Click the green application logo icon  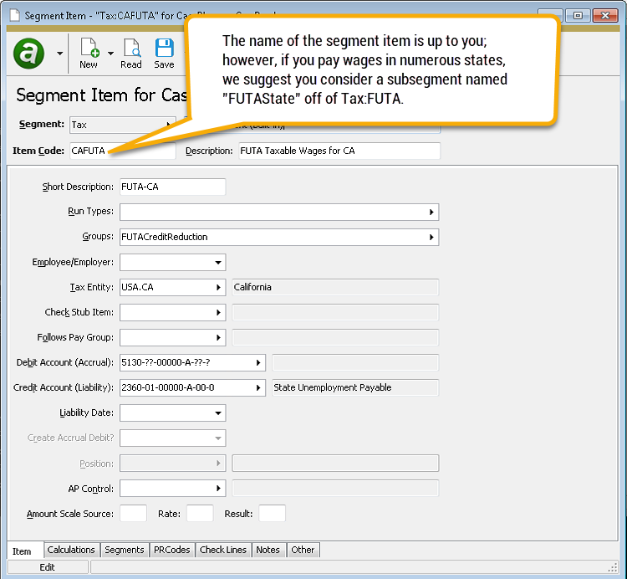[x=30, y=54]
